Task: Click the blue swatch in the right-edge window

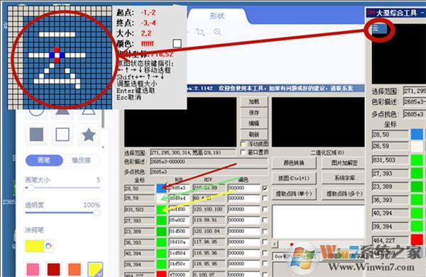Action: [x=417, y=135]
